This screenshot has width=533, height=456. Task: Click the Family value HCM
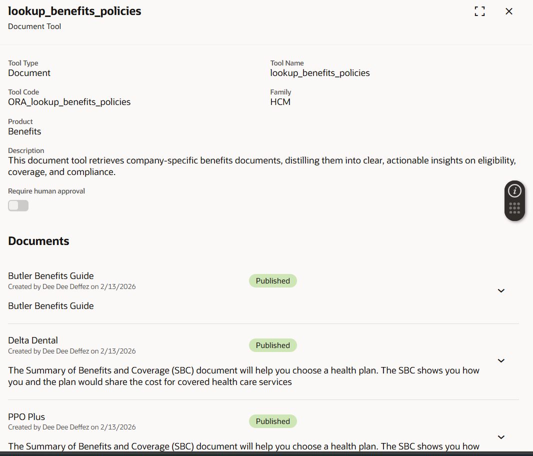(x=280, y=102)
